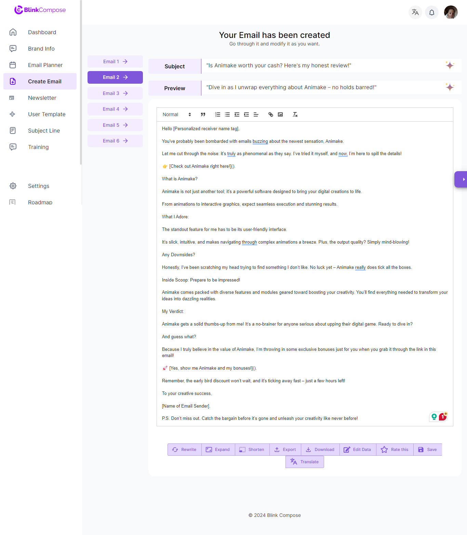Insert an image into the email body

280,114
